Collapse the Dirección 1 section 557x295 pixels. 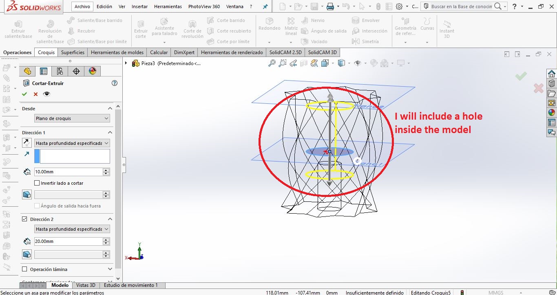(x=110, y=133)
